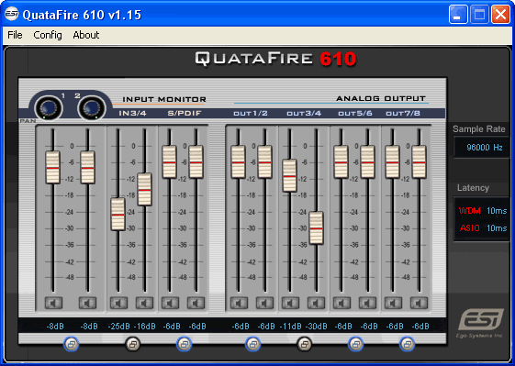Mute the right OUT7/8 channel
515x366 pixels.
click(420, 303)
